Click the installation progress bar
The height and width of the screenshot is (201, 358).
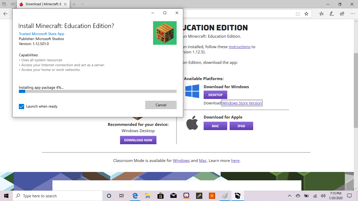point(98,91)
